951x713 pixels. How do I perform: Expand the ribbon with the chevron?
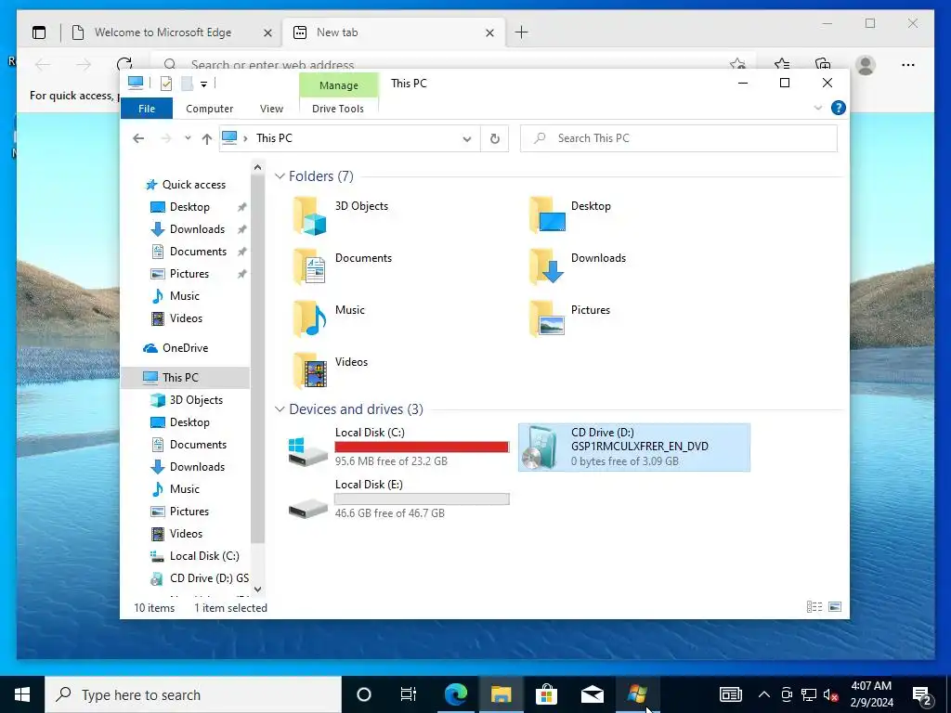pos(817,108)
